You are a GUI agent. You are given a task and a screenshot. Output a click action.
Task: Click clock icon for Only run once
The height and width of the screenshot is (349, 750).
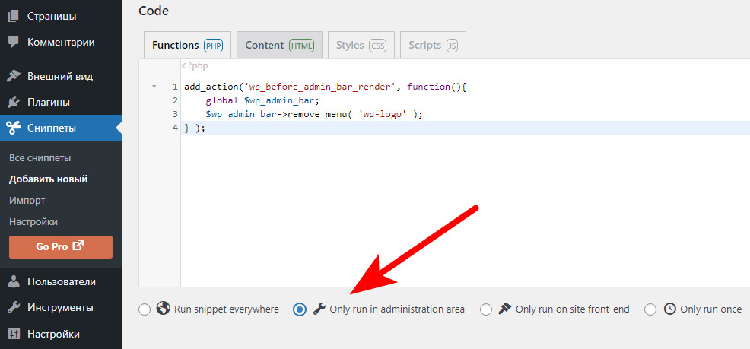tap(669, 309)
